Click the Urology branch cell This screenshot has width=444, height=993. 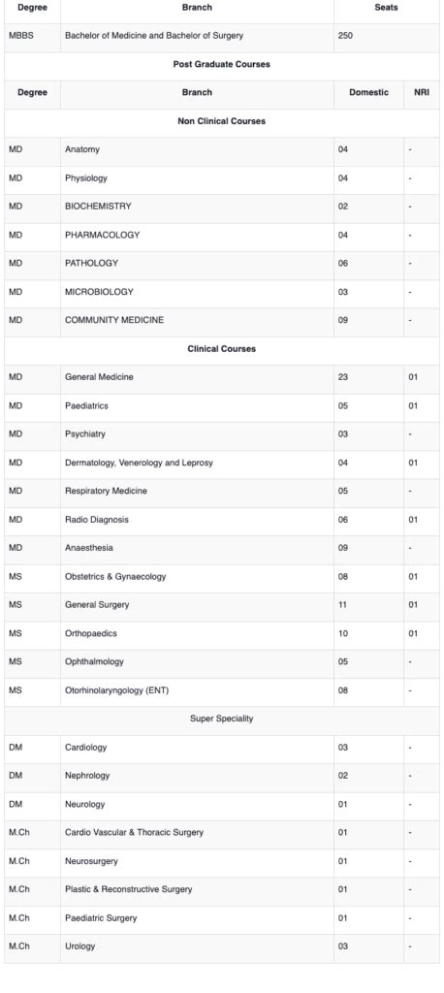(197, 946)
